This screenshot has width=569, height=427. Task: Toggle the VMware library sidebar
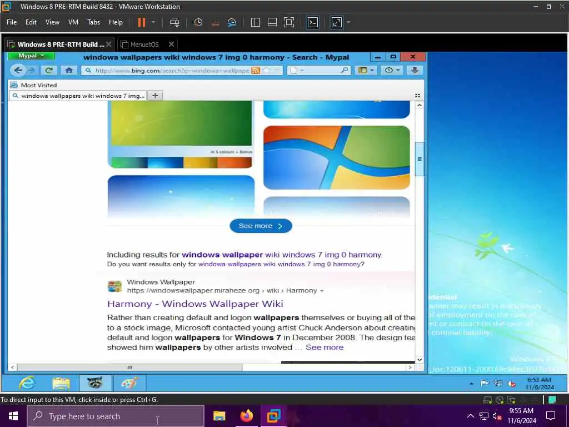[x=256, y=22]
